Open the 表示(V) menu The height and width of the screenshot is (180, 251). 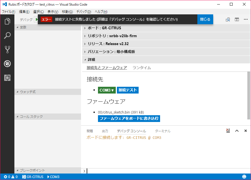pyautogui.click(x=53, y=12)
